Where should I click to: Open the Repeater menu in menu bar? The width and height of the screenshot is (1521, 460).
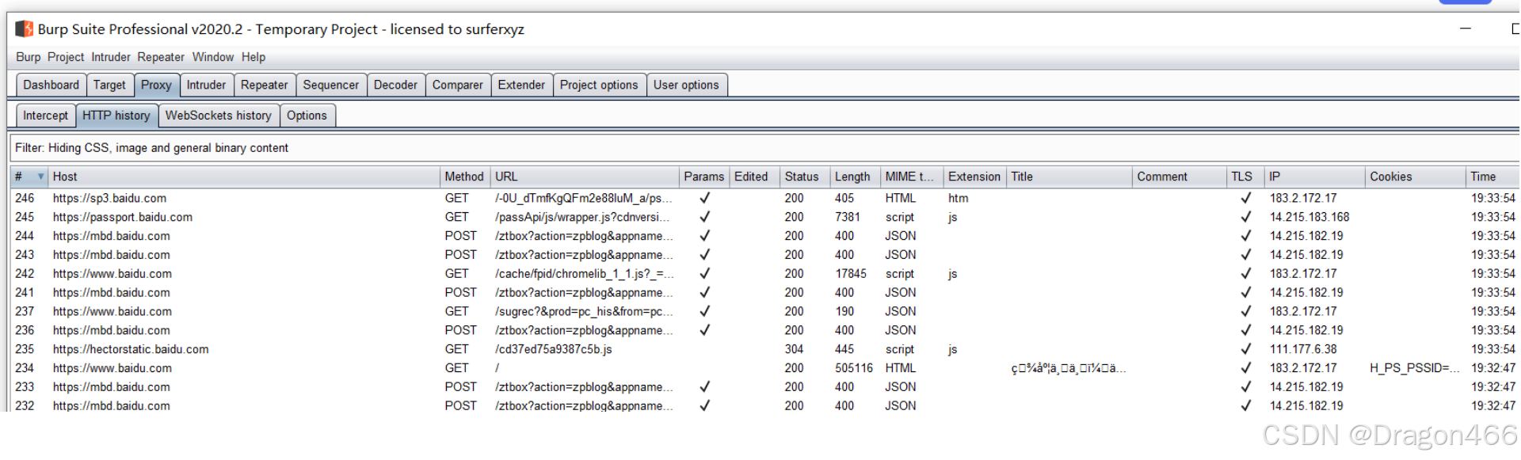coord(161,57)
